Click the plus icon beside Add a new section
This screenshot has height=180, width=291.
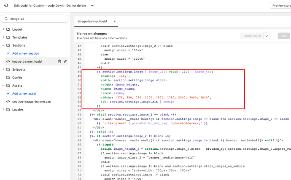(x=8, y=53)
